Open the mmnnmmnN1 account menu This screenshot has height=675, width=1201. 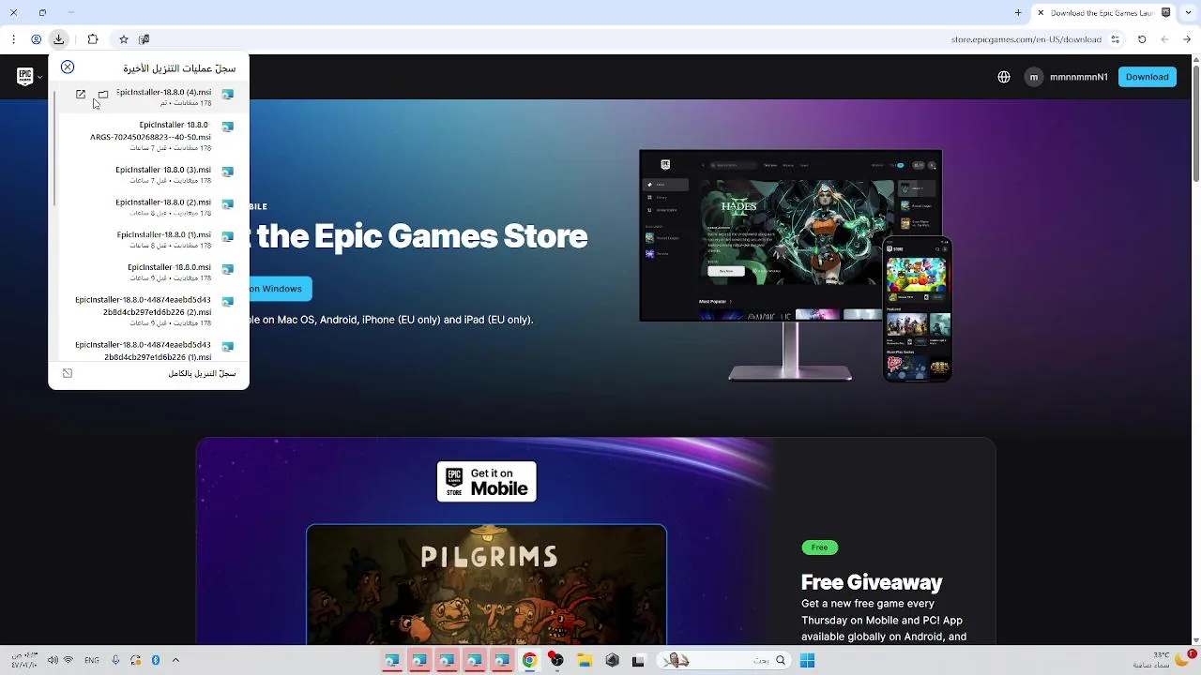click(1067, 77)
